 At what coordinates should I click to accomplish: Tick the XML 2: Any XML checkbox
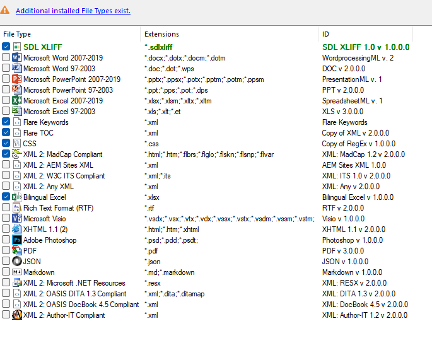coord(6,186)
